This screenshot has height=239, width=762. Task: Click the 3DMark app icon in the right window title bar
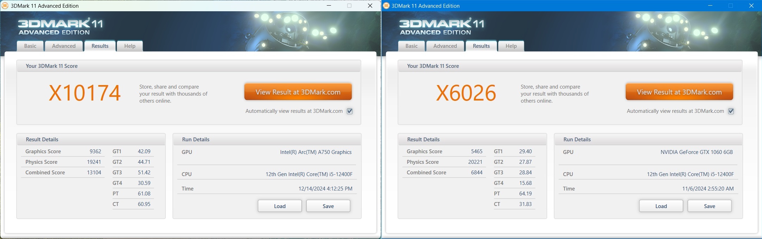coord(386,6)
